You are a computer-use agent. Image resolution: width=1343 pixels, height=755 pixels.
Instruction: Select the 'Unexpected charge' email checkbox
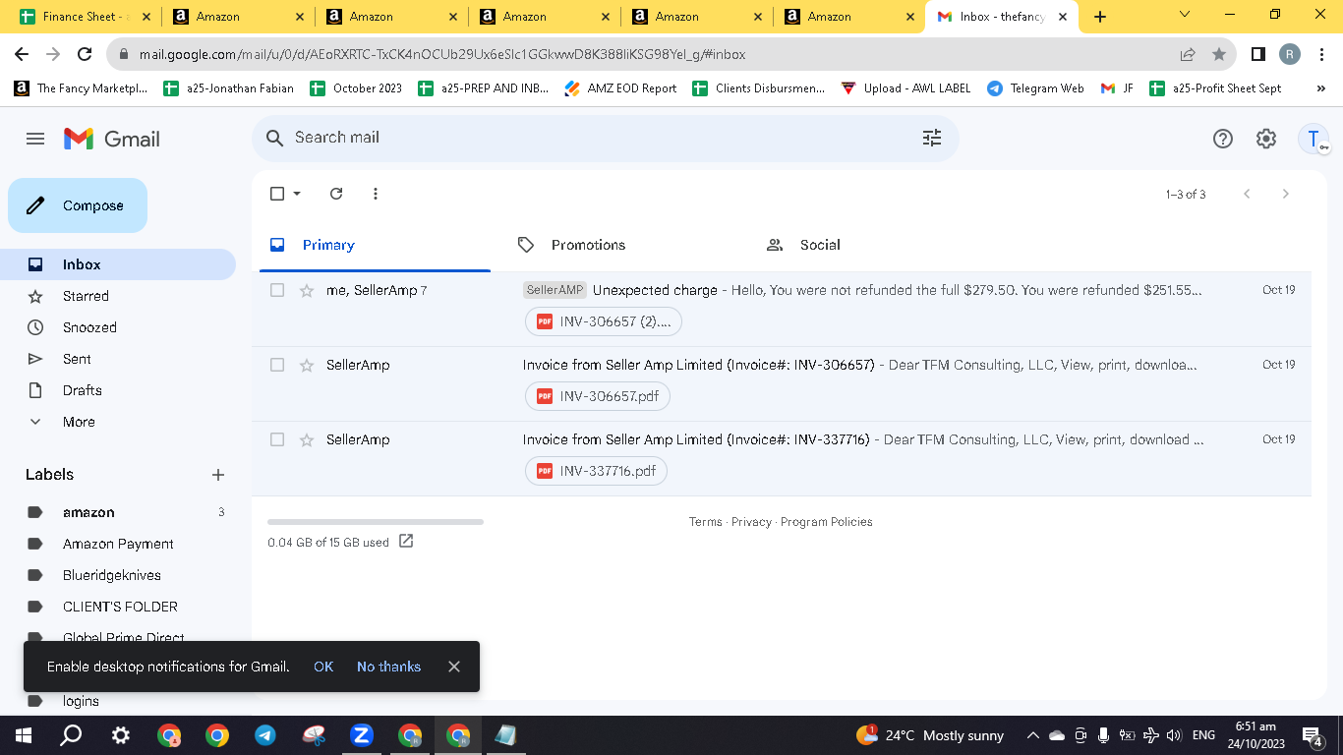(277, 290)
